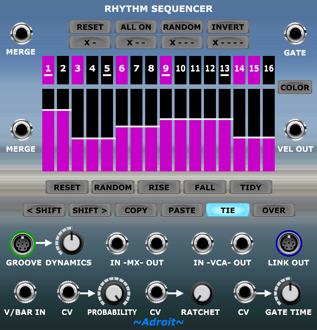Click the green GROOVE DIN connector
317x330 pixels.
coord(23,244)
